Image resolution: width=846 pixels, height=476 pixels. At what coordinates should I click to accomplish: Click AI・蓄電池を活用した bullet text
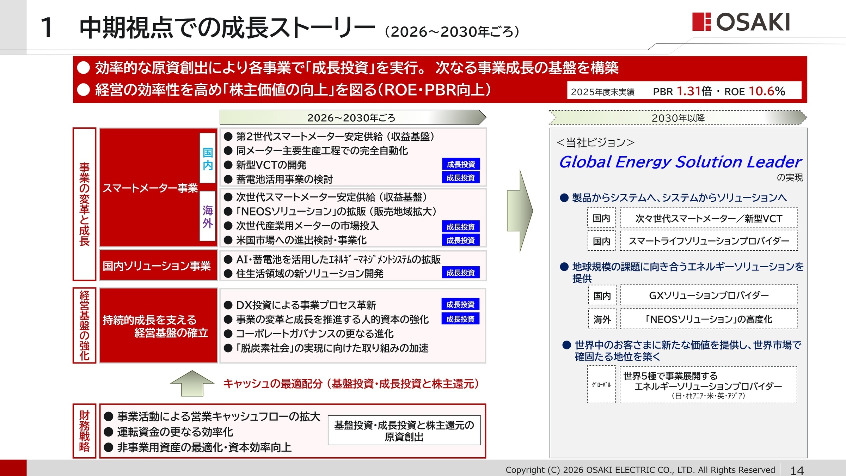[x=338, y=260]
